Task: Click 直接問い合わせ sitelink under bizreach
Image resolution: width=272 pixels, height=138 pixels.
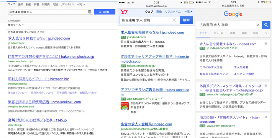Action: click(88, 93)
